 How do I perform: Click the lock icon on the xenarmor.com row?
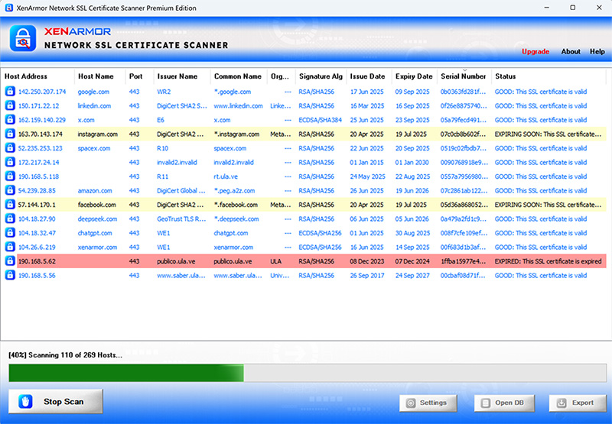[10, 247]
